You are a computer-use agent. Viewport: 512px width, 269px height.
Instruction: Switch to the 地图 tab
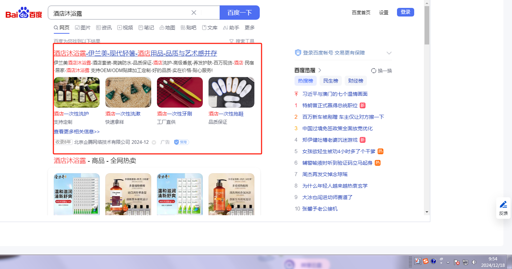pyautogui.click(x=167, y=28)
